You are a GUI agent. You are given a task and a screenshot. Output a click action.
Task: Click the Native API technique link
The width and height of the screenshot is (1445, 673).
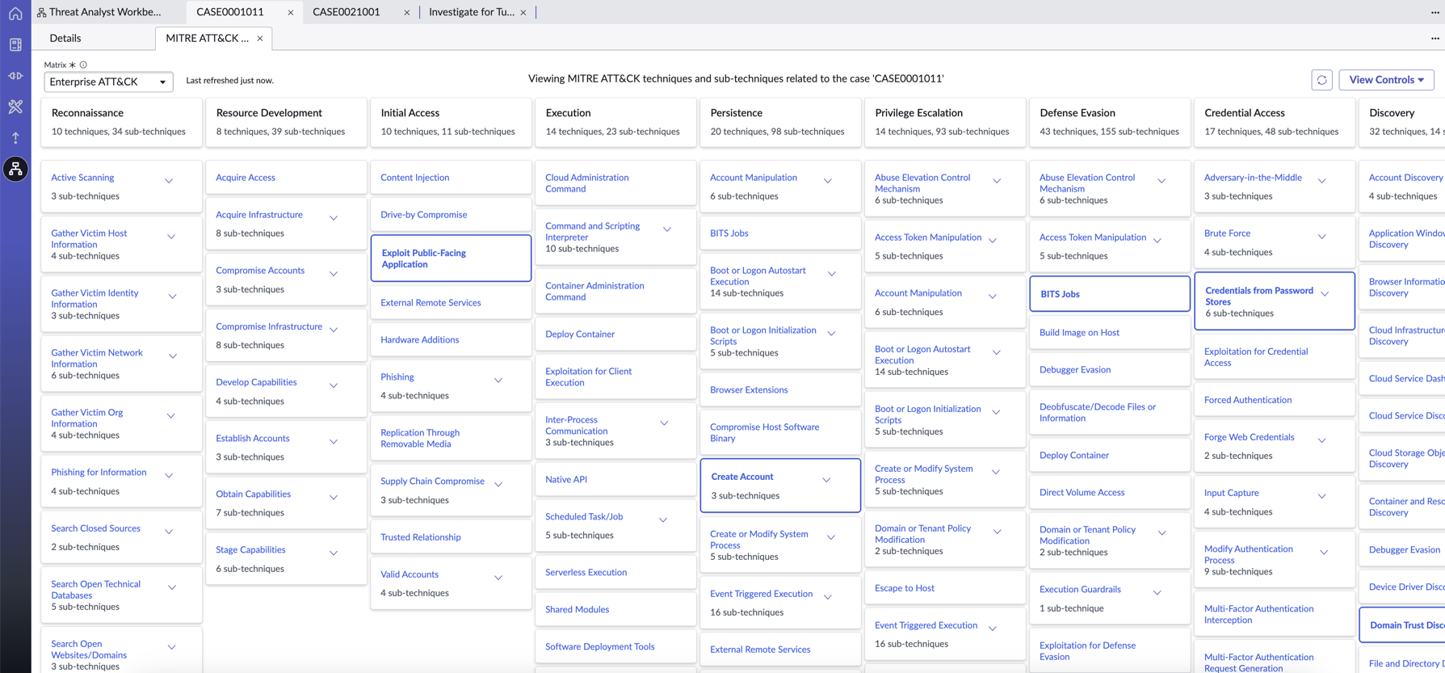[566, 480]
